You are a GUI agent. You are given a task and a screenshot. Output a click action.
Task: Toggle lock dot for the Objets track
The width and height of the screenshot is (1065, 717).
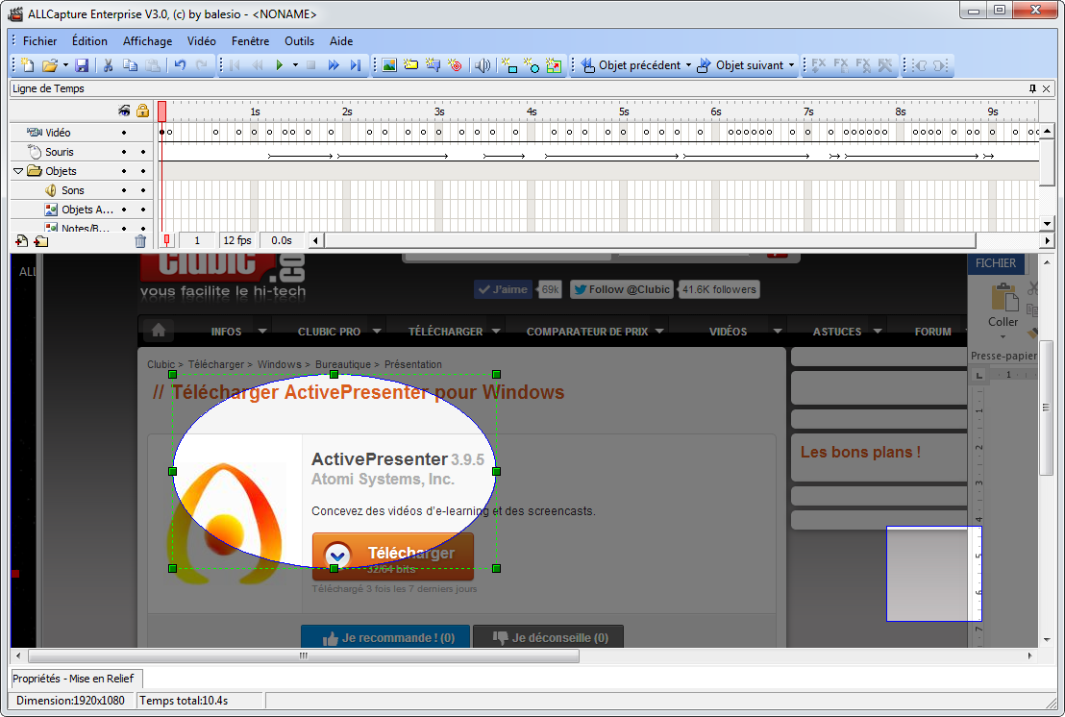pyautogui.click(x=142, y=171)
